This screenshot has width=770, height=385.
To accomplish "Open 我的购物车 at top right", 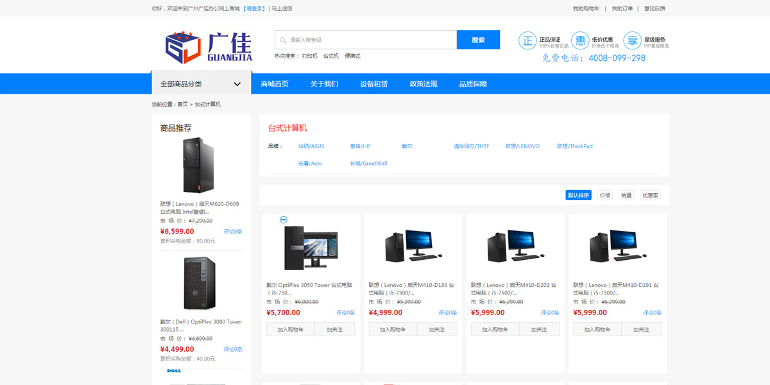I will [586, 8].
